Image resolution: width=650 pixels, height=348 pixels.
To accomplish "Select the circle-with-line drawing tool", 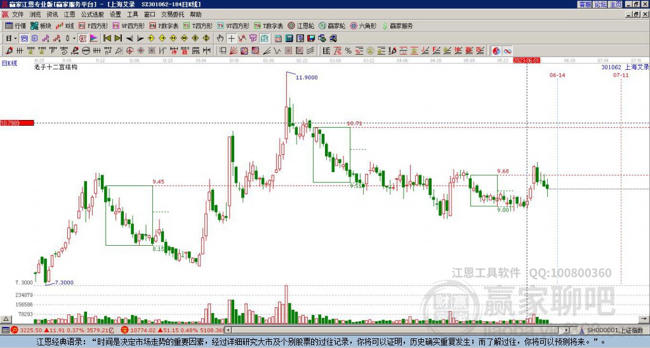I will click(x=86, y=51).
